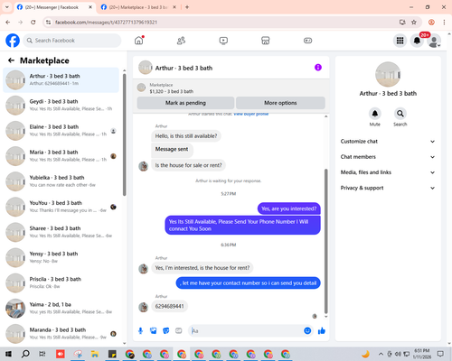Search in conversation with magnifier icon
Screen dimensions: 452x361
tap(400, 114)
